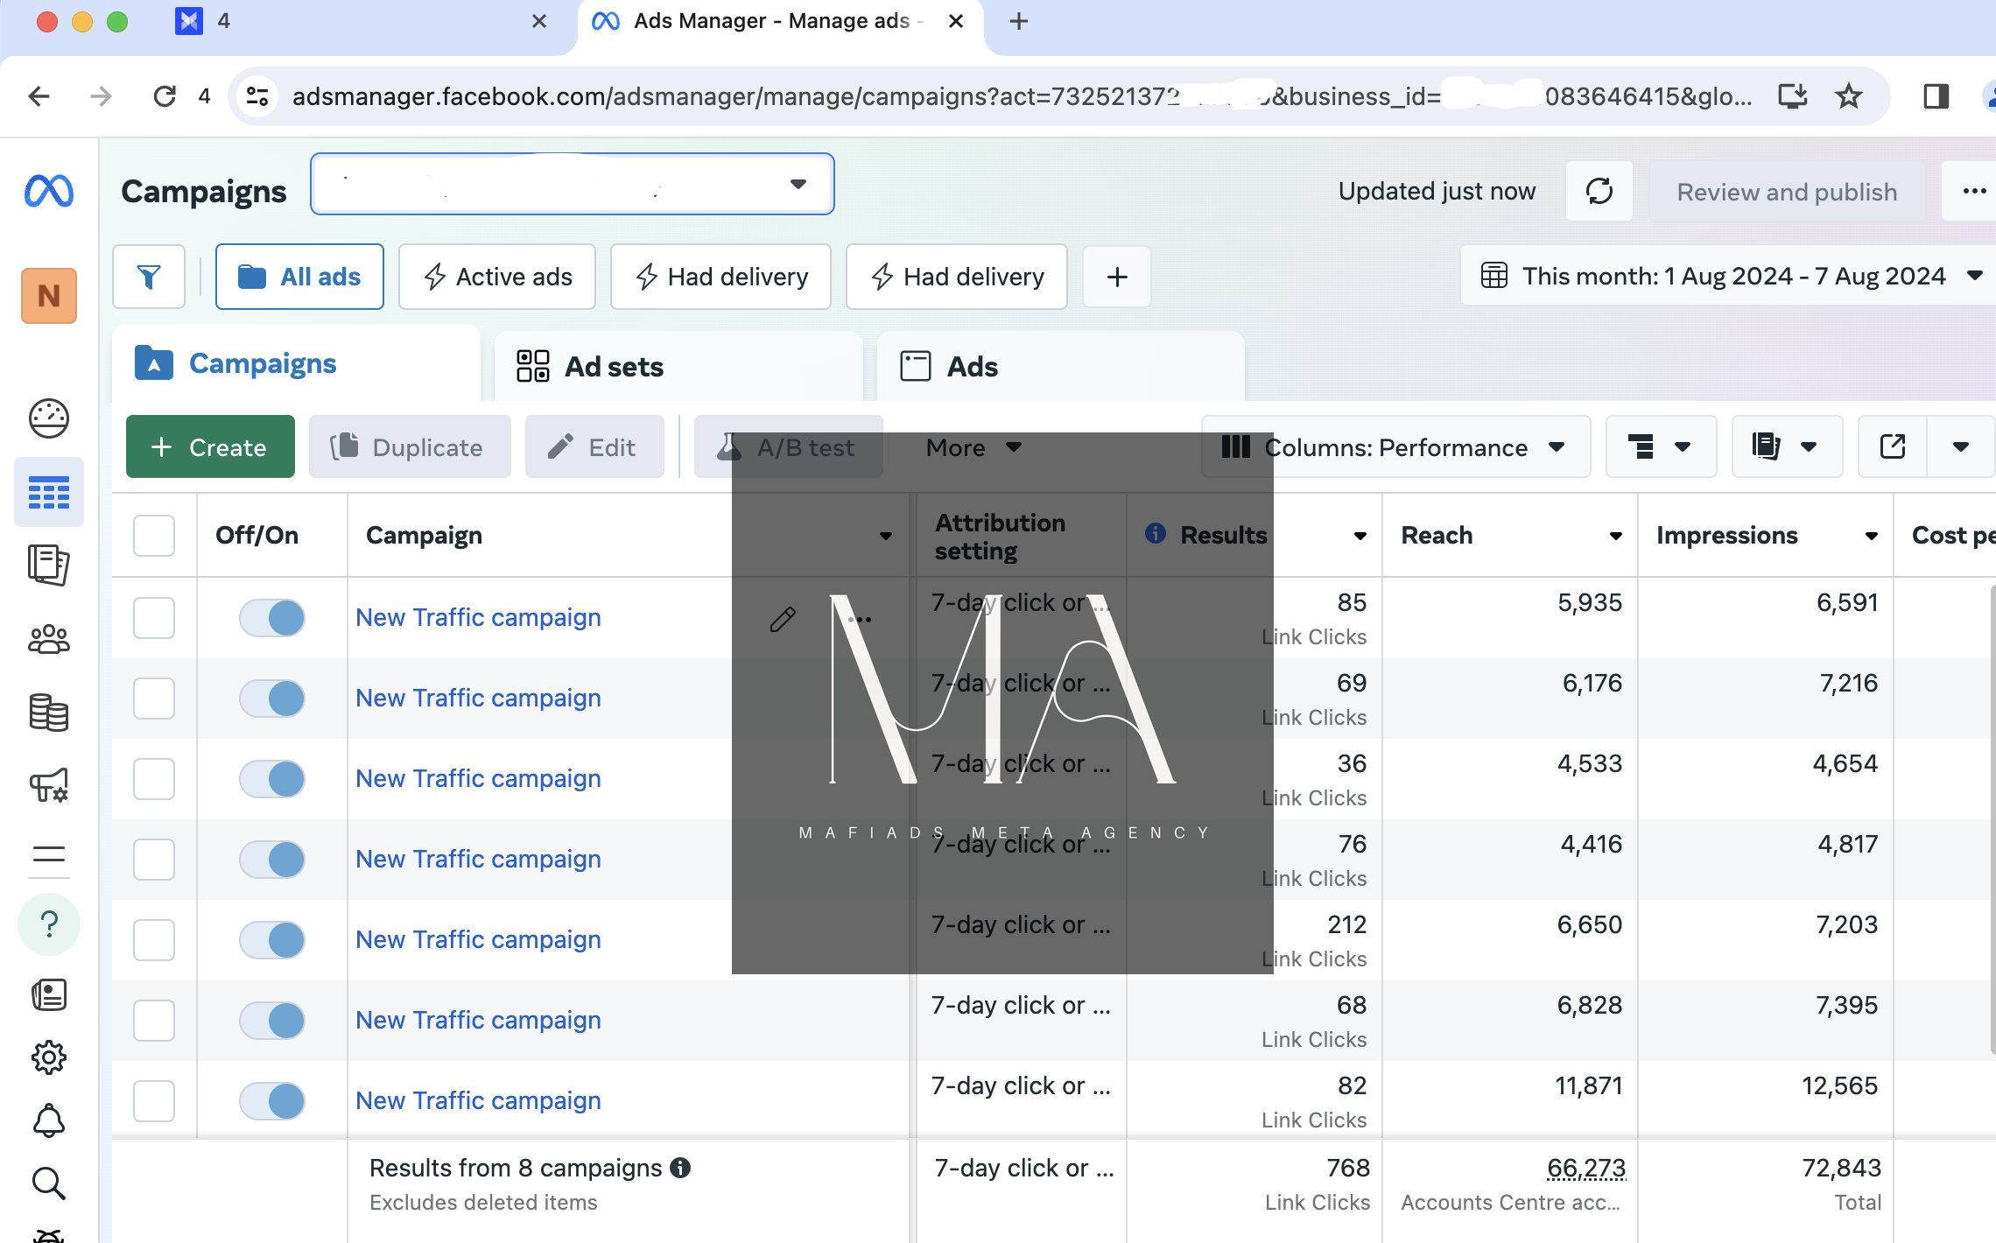Open the Audiences people icon in sidebar
1996x1243 pixels.
[x=49, y=640]
